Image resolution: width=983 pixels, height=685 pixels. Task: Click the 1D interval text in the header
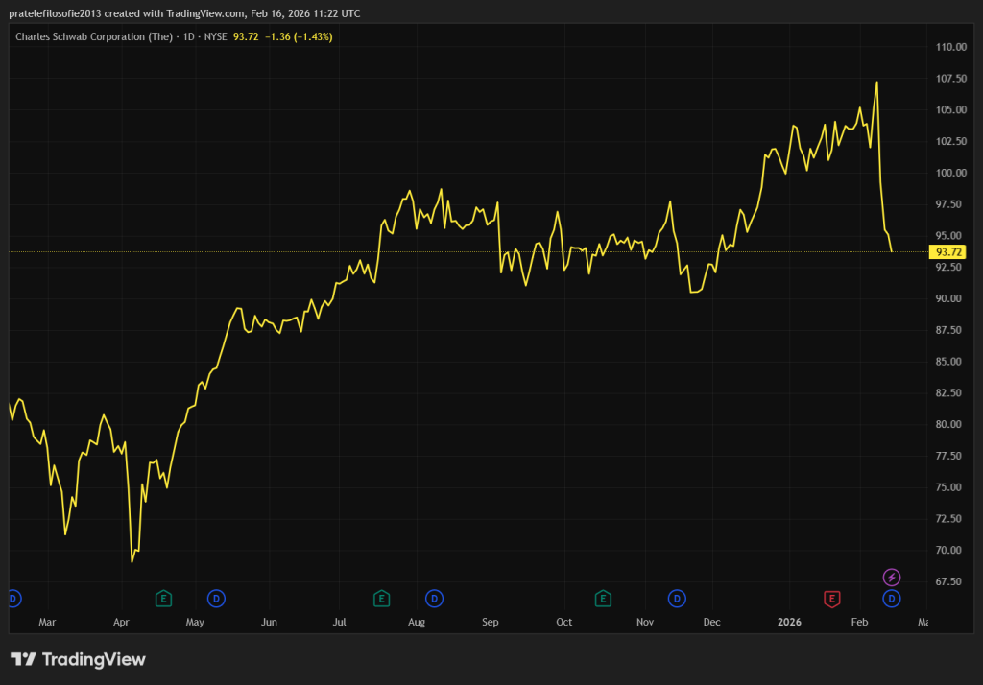click(187, 36)
